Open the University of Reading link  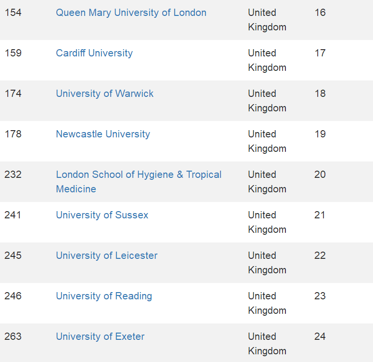(x=104, y=296)
